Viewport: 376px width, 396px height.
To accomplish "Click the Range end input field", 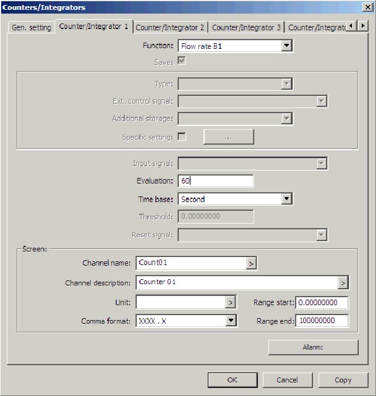I will [322, 321].
